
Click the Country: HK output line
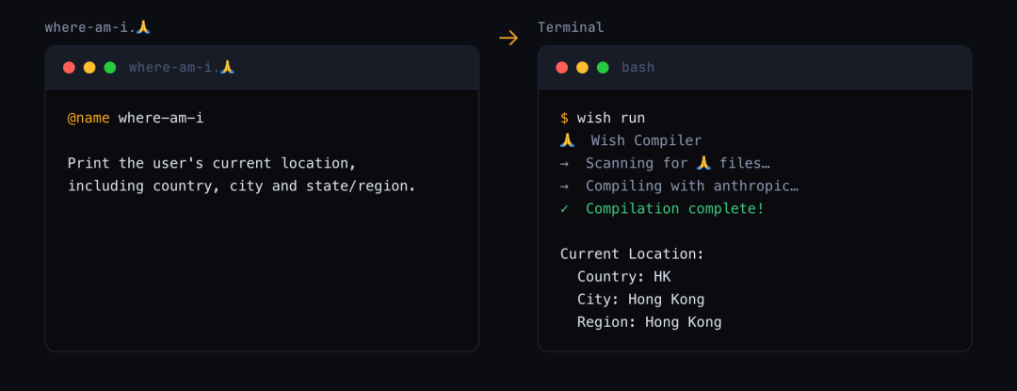point(623,276)
